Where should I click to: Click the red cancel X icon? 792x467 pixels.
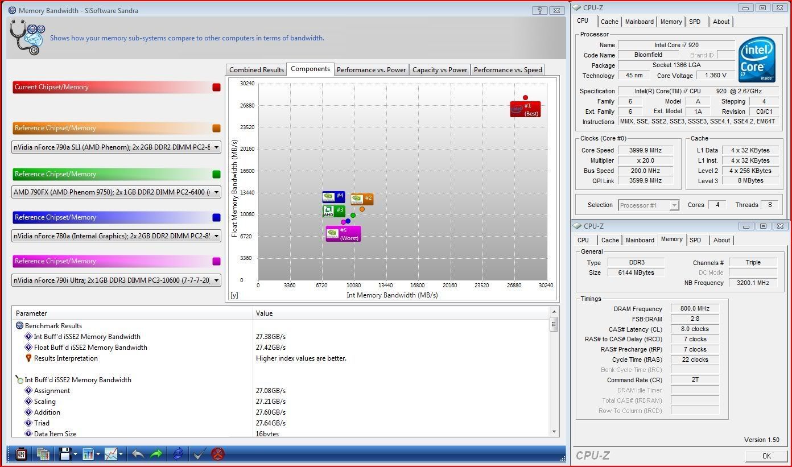[217, 454]
